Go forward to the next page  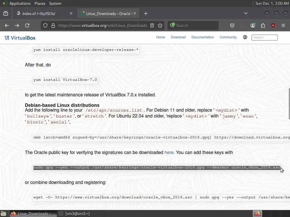(x=17, y=25)
